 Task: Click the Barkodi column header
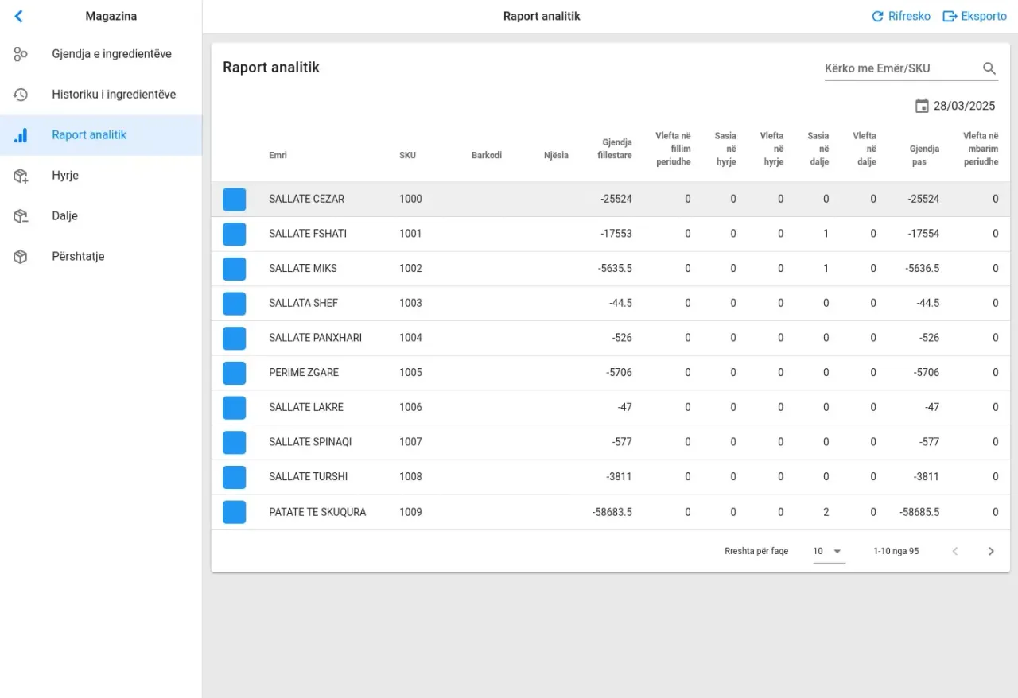click(487, 155)
